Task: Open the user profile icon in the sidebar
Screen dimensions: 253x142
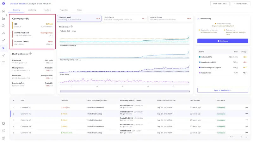Action: (3, 138)
